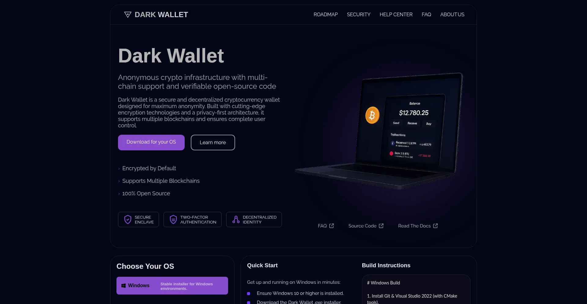Viewport: 587px width, 304px height.
Task: Click the Download for your OS button
Action: (x=151, y=142)
